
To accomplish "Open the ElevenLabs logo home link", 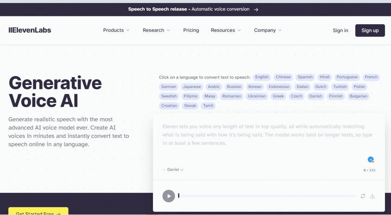I will tap(30, 30).
